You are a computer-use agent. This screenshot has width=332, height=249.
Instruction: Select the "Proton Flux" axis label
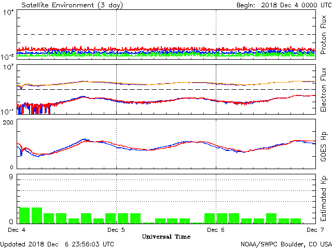tap(323, 35)
